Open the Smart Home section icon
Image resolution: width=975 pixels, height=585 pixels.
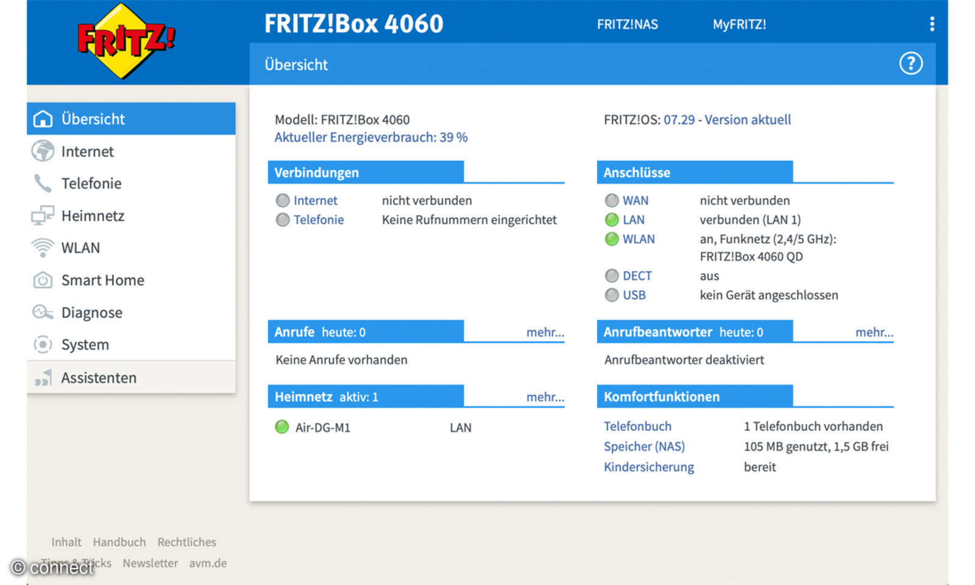(43, 280)
